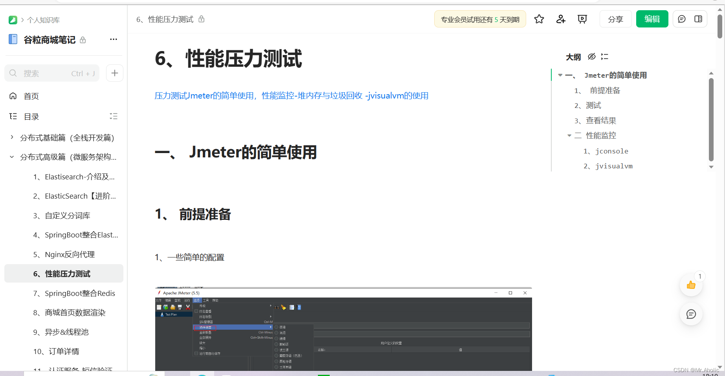Open the more options menu for 谷粒商城笔记
The image size is (725, 376).
[114, 39]
